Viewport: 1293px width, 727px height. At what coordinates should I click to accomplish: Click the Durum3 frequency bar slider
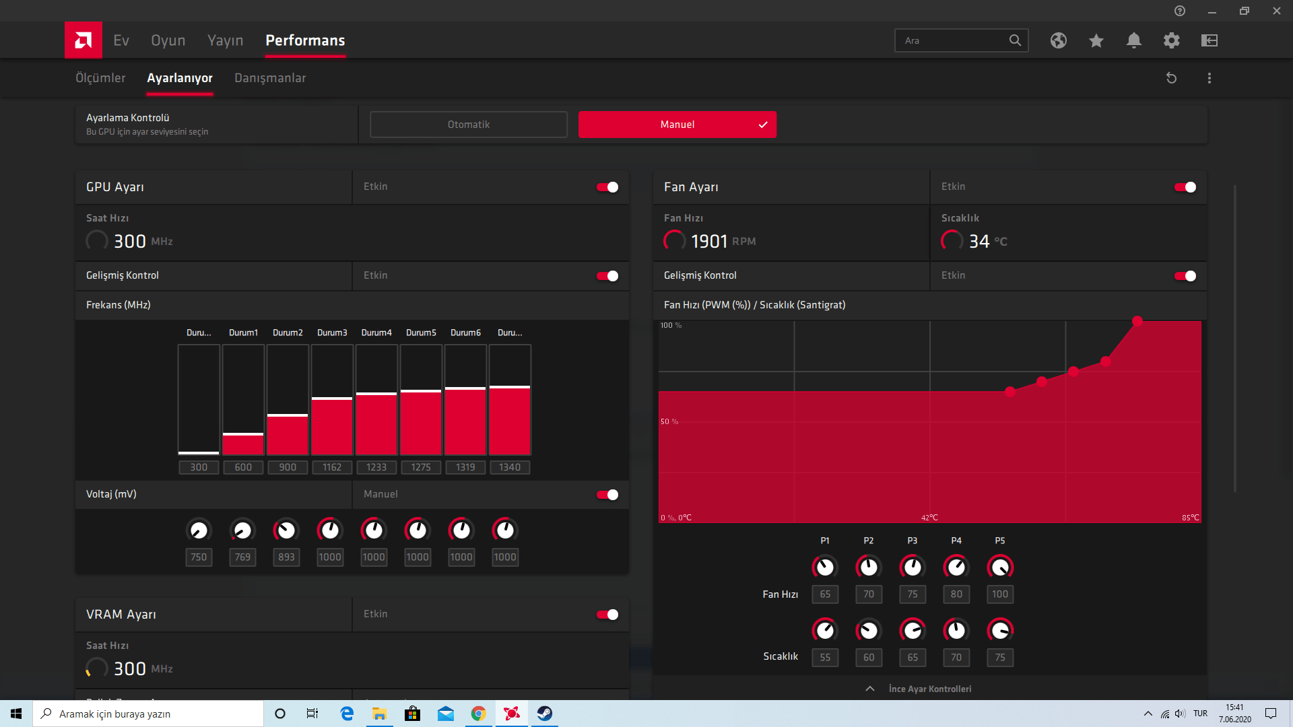pyautogui.click(x=332, y=399)
